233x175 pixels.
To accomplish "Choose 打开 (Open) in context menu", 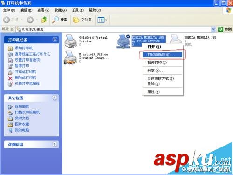I will 162,47.
